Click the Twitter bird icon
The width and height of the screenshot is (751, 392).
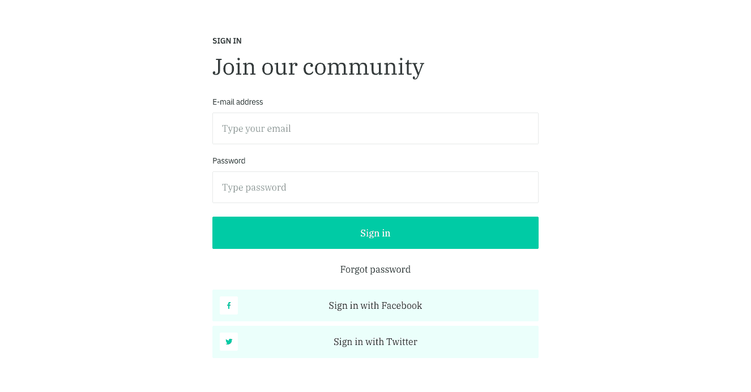click(229, 342)
